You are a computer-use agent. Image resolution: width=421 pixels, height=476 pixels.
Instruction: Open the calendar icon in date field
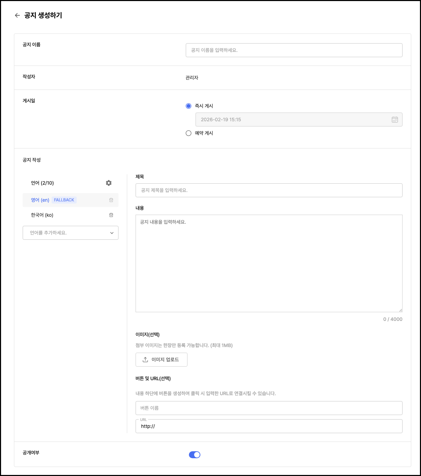395,120
